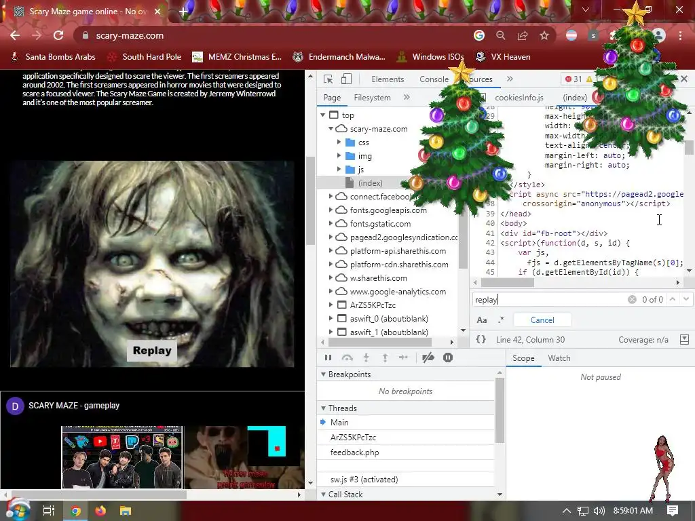Viewport: 695px width, 521px height.
Task: Go to next search result arrow
Action: coord(686,299)
